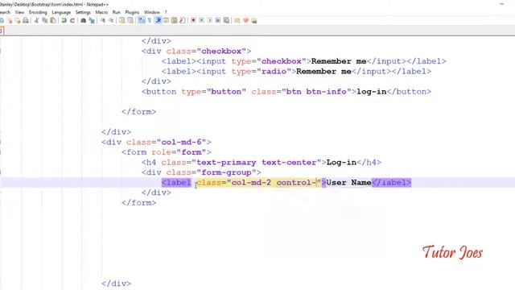The height and width of the screenshot is (290, 515).
Task: Click the "Log-in" heading text in code
Action: [341, 163]
